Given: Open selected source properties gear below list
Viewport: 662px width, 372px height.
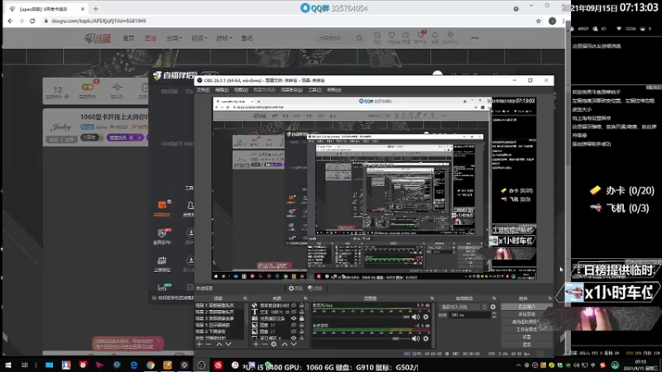Looking at the screenshot, I should coord(274,344).
